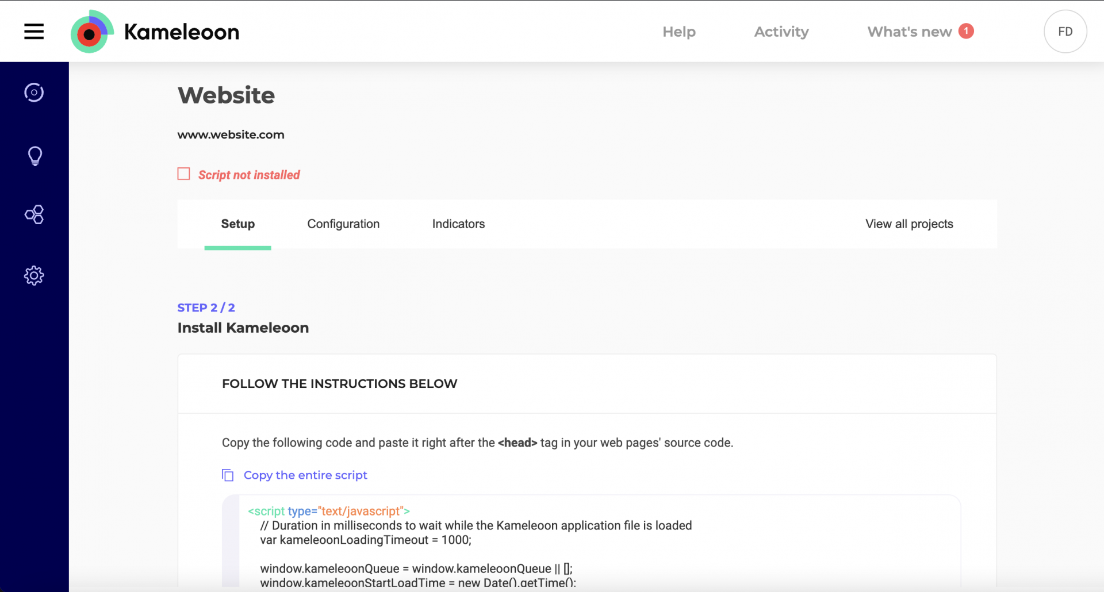
Task: Switch to the Setup tab
Action: (x=237, y=224)
